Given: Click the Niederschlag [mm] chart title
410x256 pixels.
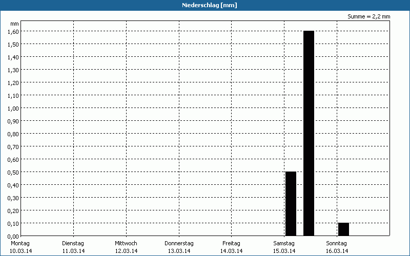Looking at the screenshot, I should (x=210, y=5).
